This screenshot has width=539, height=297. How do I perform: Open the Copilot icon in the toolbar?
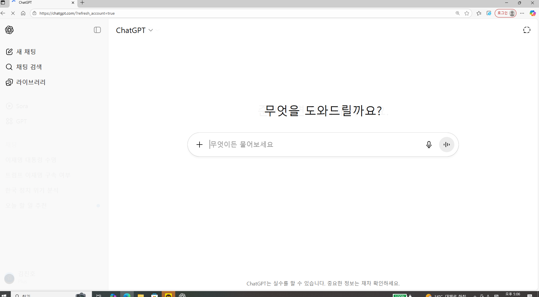coord(533,13)
